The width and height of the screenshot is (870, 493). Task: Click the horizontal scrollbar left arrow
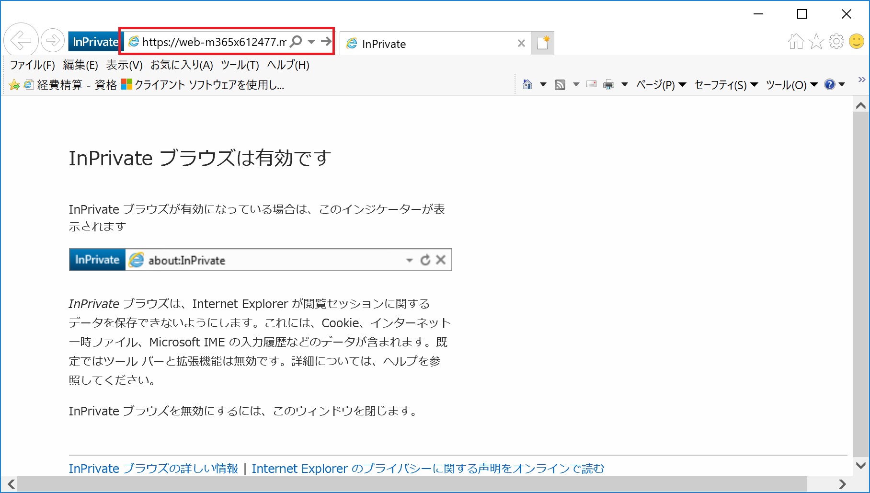coord(11,484)
